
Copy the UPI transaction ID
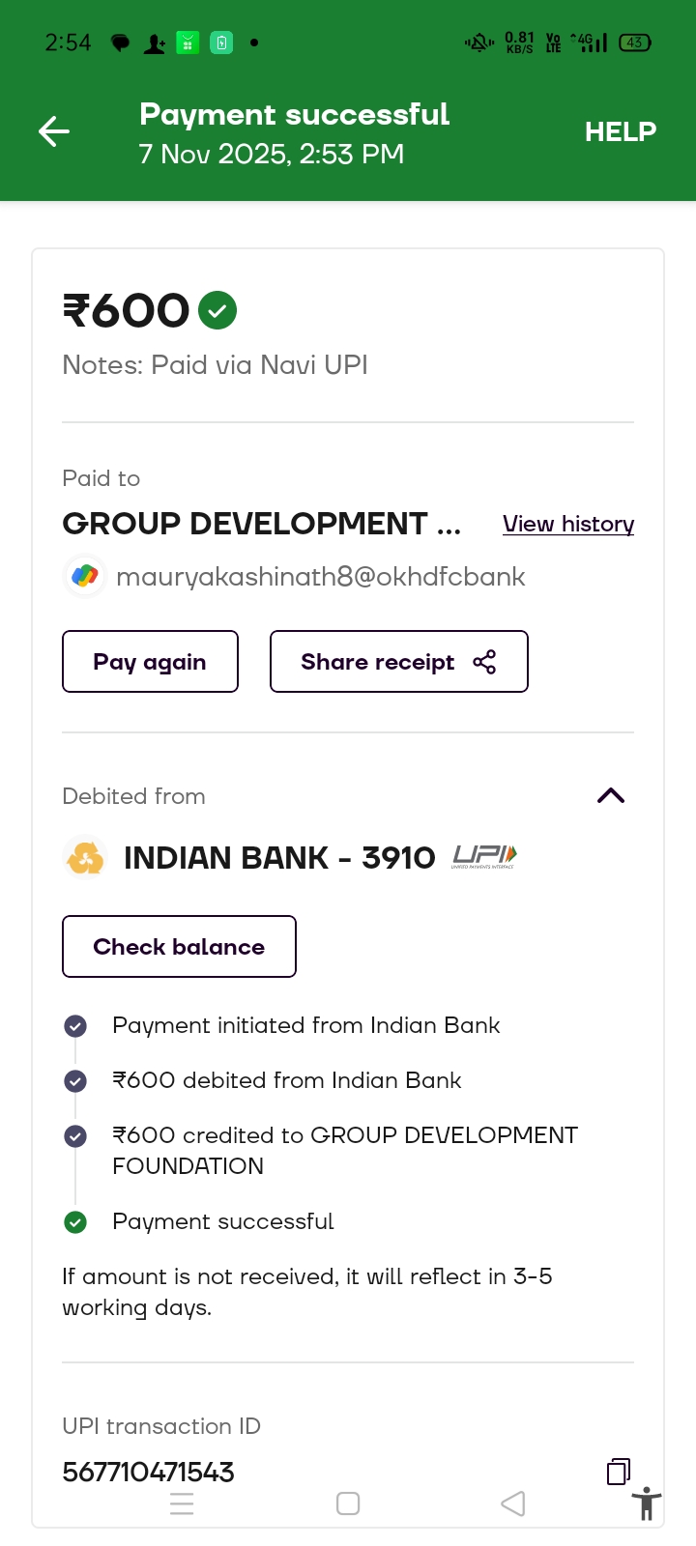618,1472
